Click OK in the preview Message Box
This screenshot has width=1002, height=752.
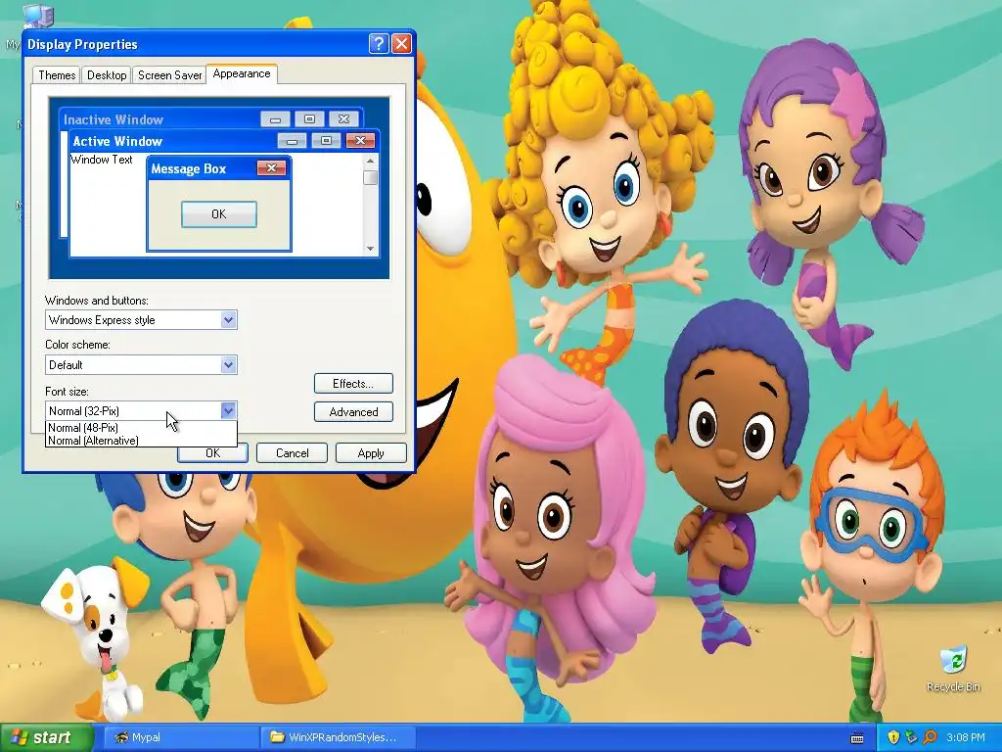click(x=219, y=213)
